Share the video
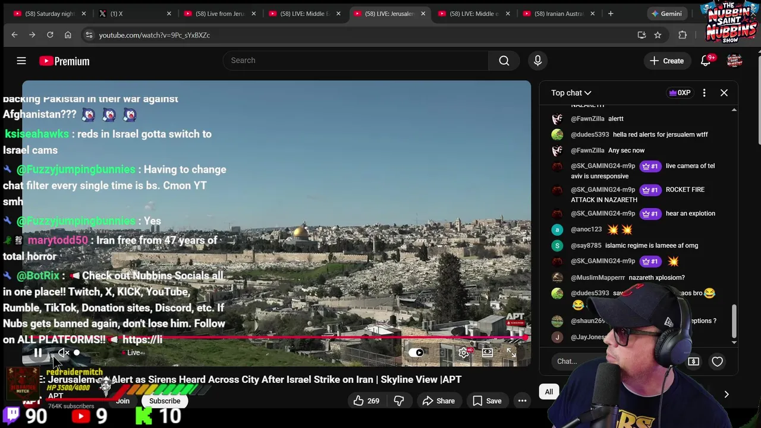 (438, 401)
